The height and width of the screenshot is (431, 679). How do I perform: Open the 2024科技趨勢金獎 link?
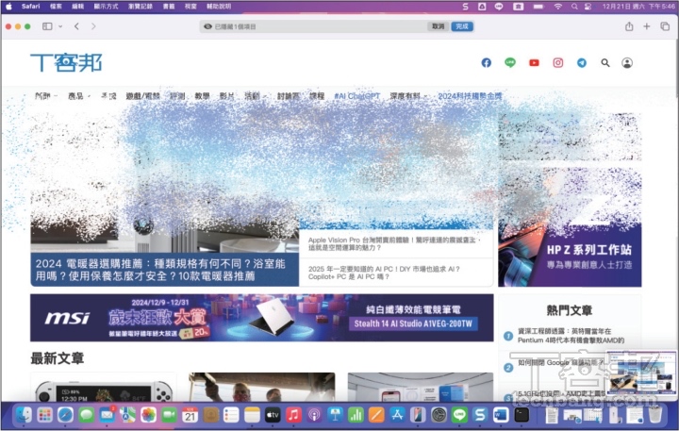[x=470, y=96]
